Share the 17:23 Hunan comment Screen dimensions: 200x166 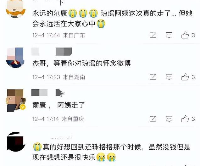tap(153, 77)
